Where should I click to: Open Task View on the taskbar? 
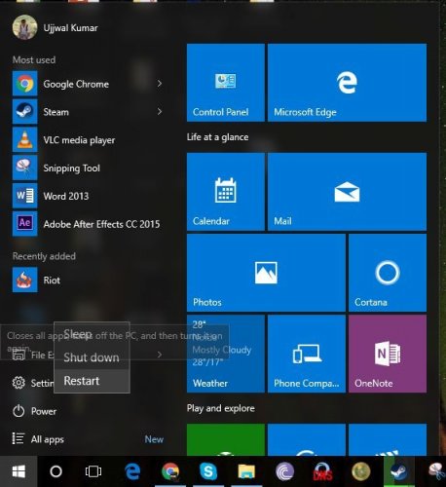pyautogui.click(x=93, y=471)
